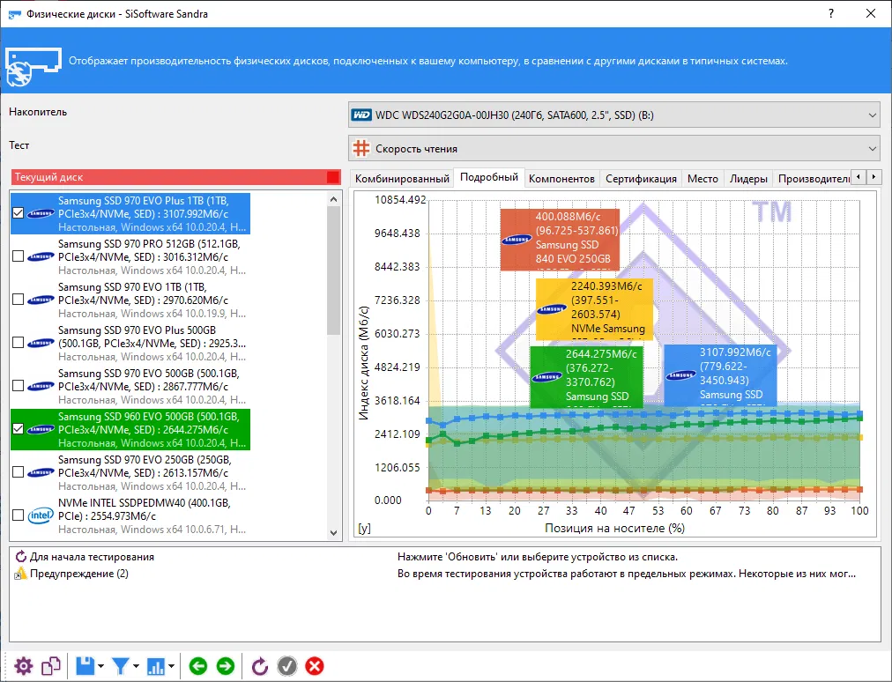The height and width of the screenshot is (682, 892).
Task: Click the green 2644.275 legend box
Action: point(586,375)
